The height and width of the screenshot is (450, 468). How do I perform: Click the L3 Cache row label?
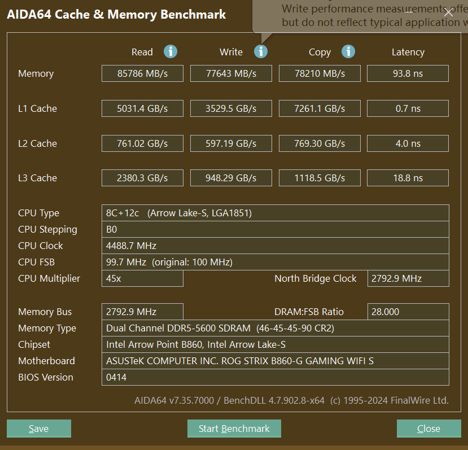coord(37,178)
